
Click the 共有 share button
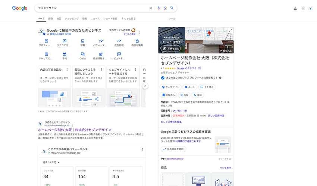[184, 95]
